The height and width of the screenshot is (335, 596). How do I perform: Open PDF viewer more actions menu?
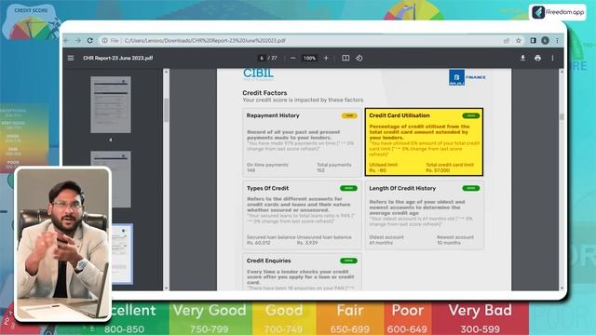552,58
